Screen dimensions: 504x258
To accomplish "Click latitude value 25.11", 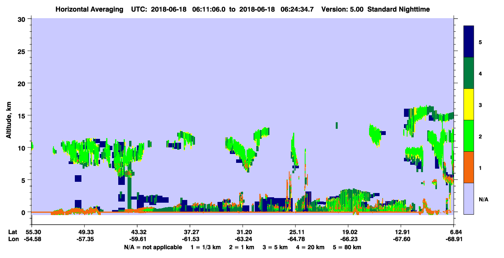I will pyautogui.click(x=295, y=232).
